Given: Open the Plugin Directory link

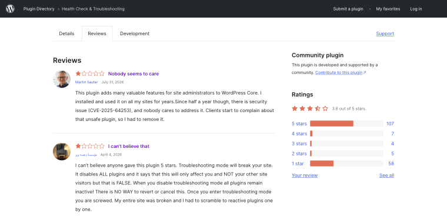Looking at the screenshot, I should 39,9.
